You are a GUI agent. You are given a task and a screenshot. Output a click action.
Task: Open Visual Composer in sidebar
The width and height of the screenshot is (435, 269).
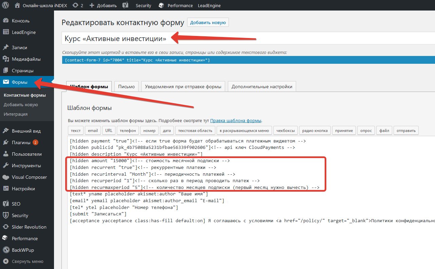[x=29, y=177]
